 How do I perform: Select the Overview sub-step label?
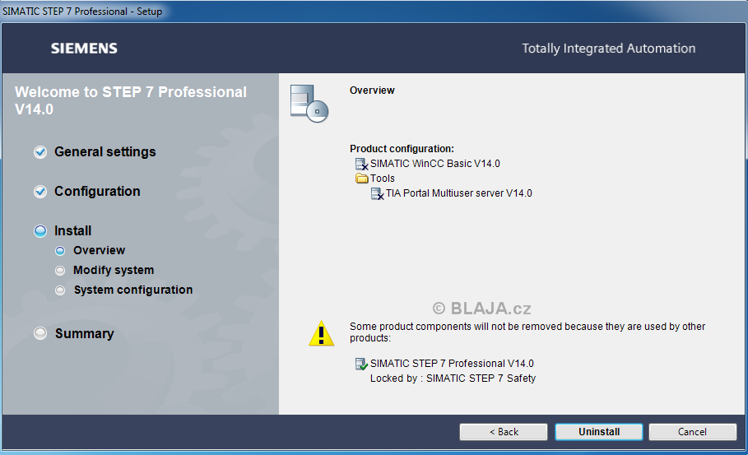(x=100, y=250)
